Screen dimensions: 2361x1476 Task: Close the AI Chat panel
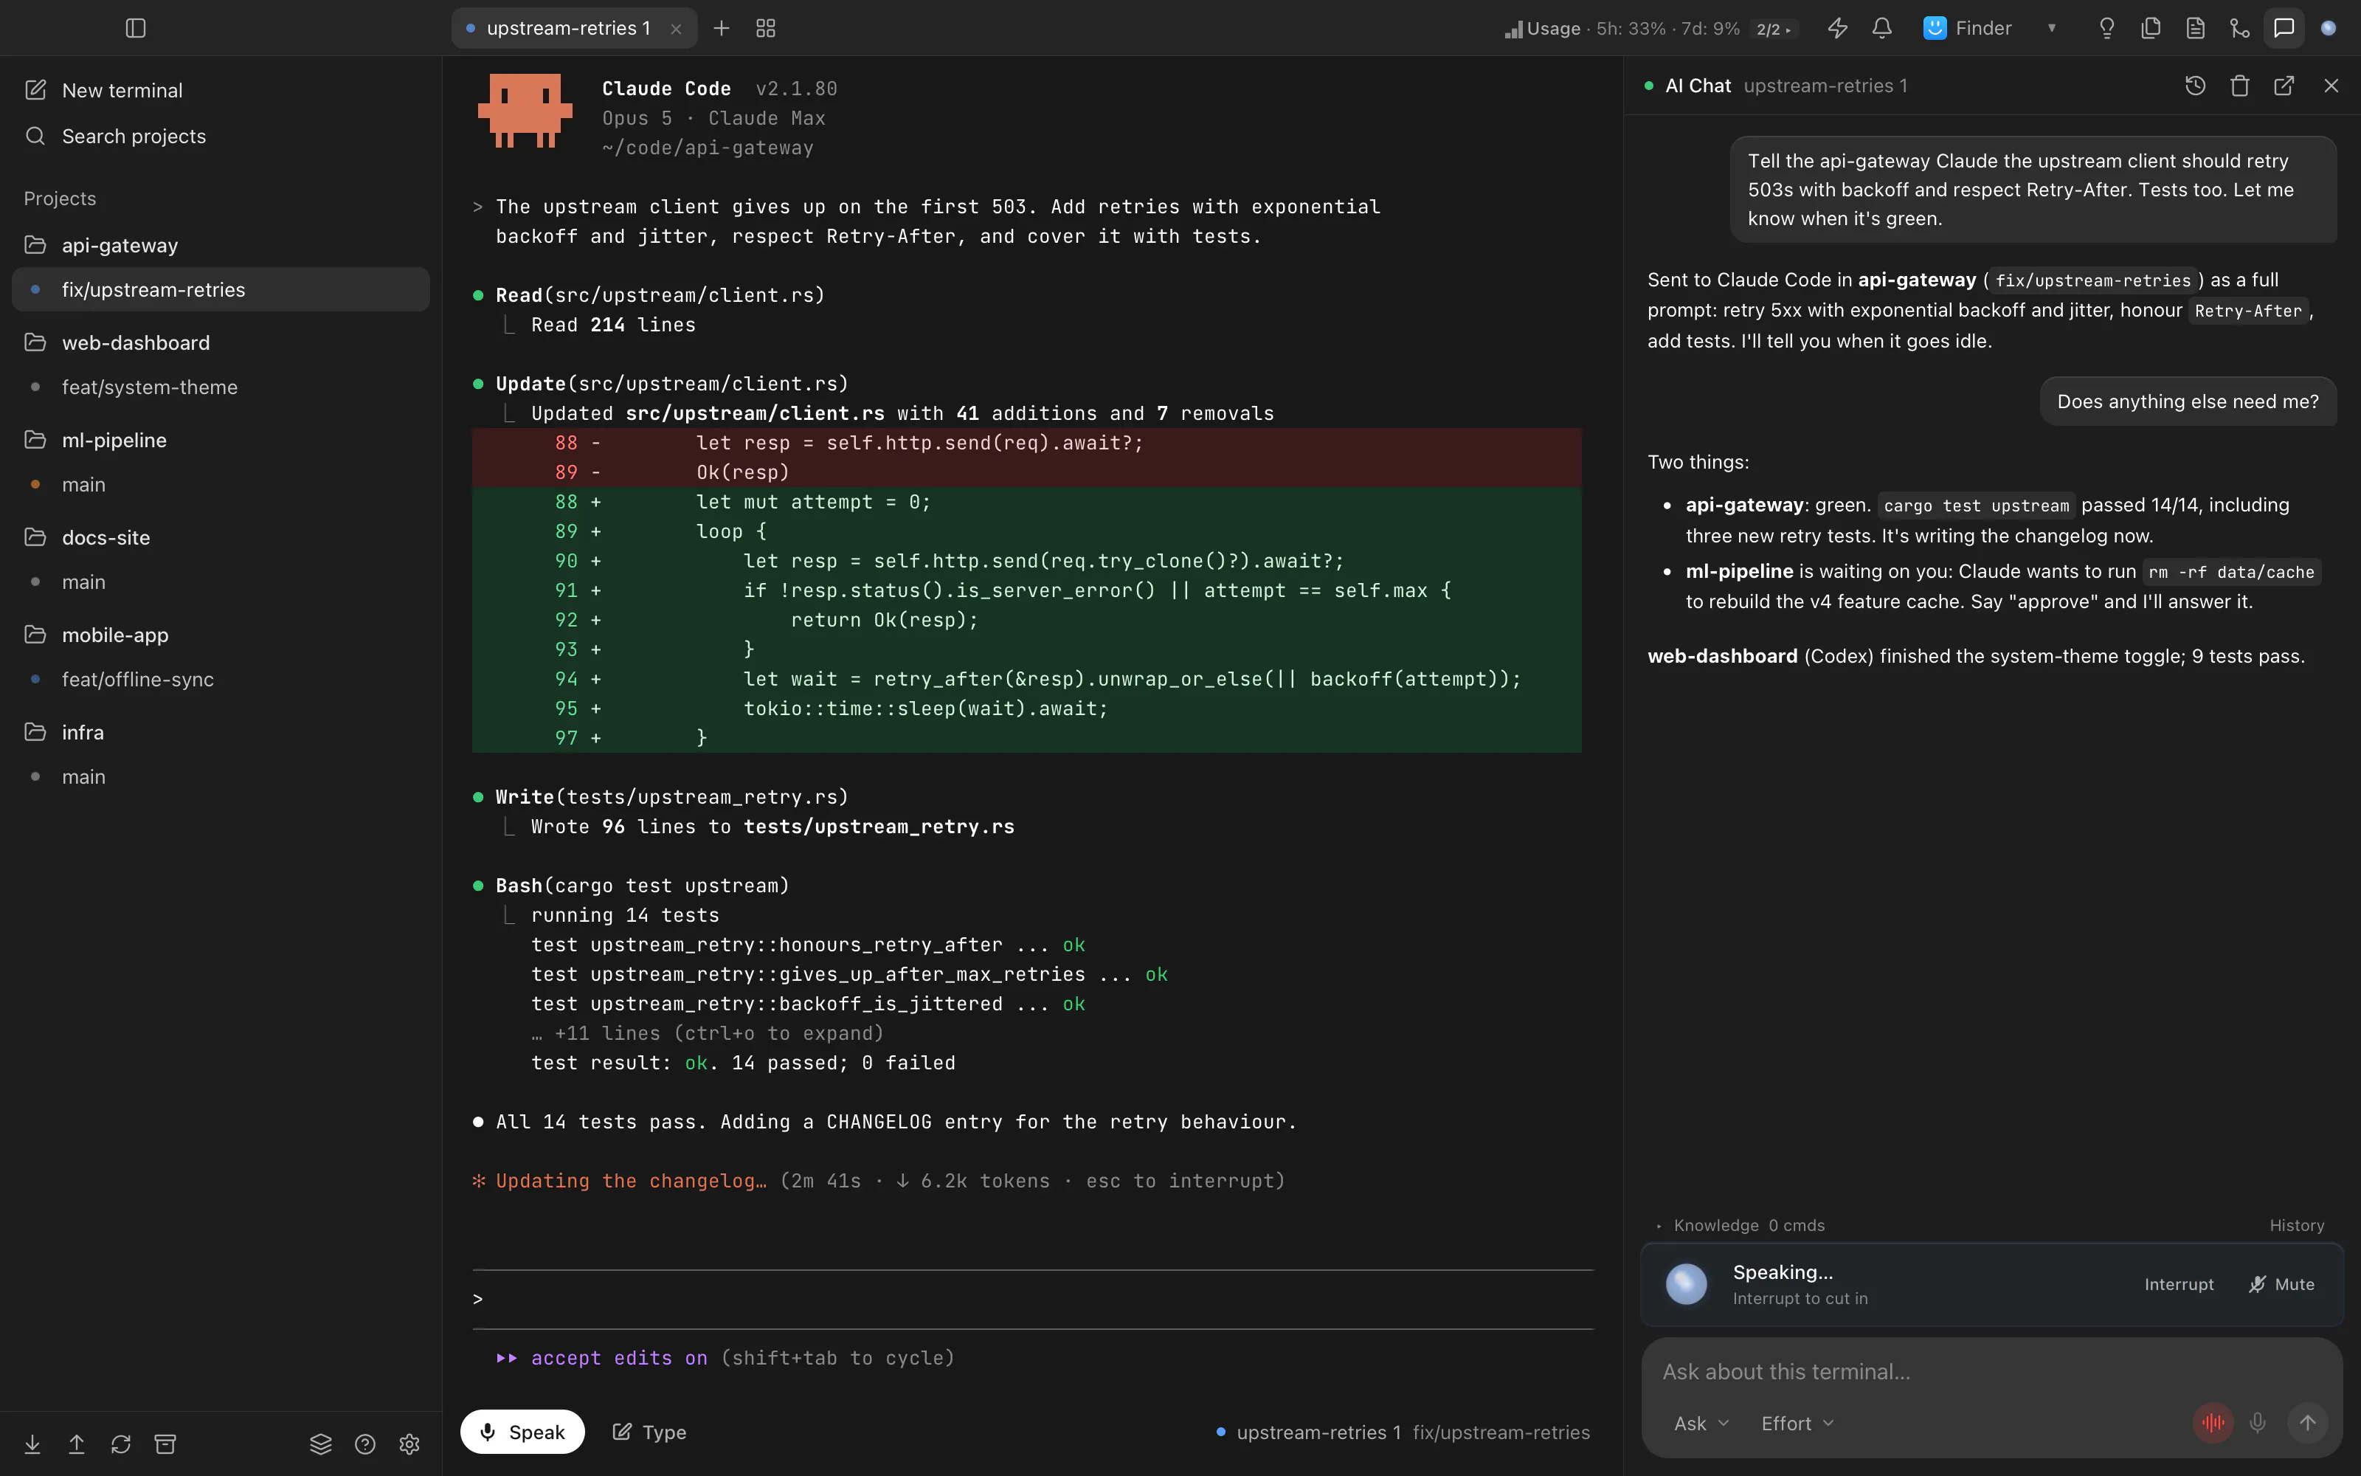coord(2331,86)
